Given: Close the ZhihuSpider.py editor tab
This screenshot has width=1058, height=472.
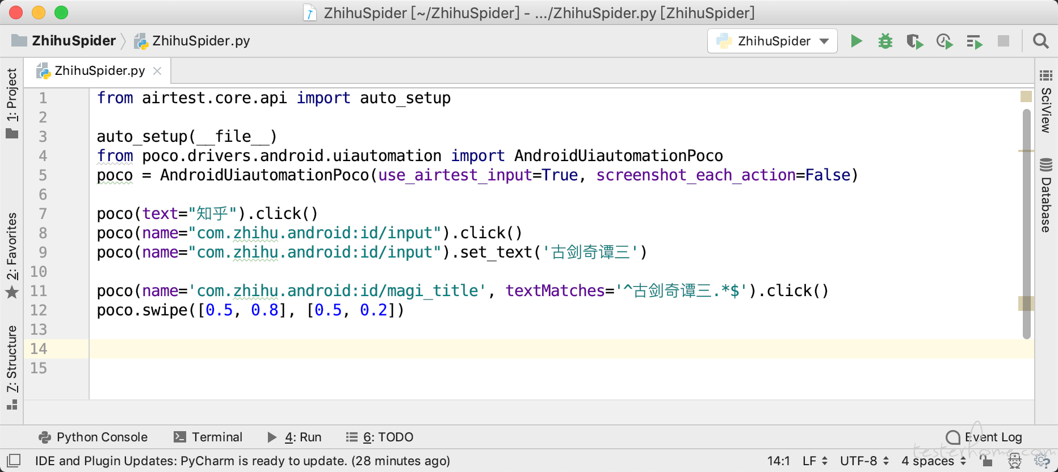Looking at the screenshot, I should pos(157,71).
